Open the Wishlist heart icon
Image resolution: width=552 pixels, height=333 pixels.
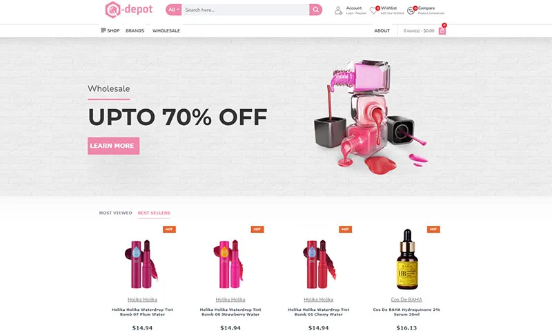tap(373, 10)
